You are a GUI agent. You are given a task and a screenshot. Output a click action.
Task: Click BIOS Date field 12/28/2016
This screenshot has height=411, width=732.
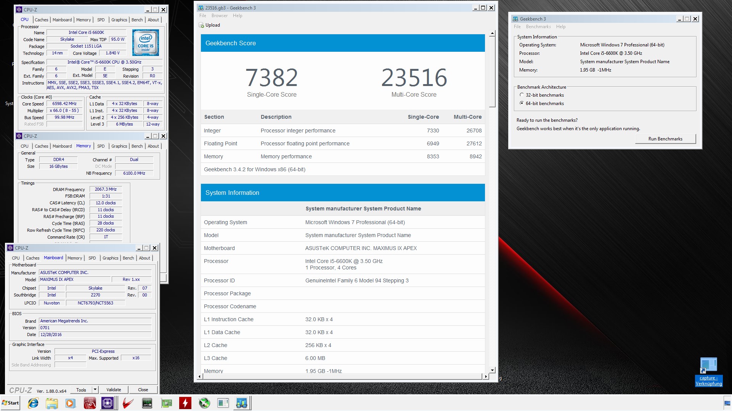click(x=95, y=335)
